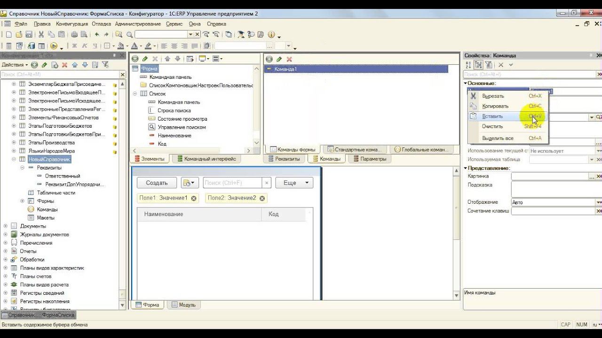
Task: Click the Redo arrow icon
Action: point(106,34)
